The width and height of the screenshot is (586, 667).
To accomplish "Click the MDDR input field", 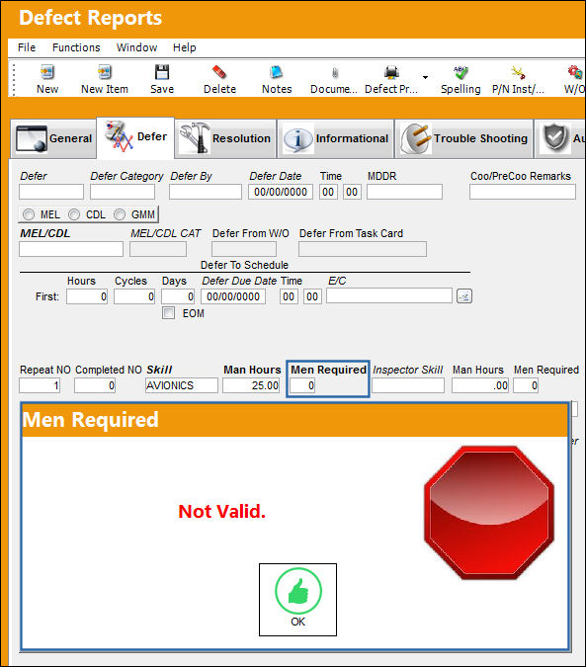I will tap(404, 192).
